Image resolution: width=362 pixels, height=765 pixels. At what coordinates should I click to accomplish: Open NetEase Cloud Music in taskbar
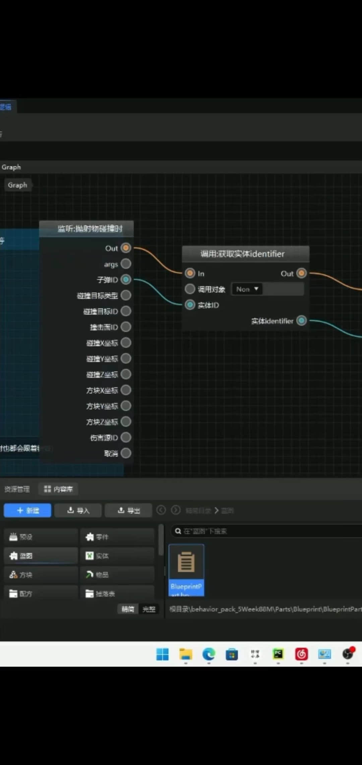coord(301,654)
